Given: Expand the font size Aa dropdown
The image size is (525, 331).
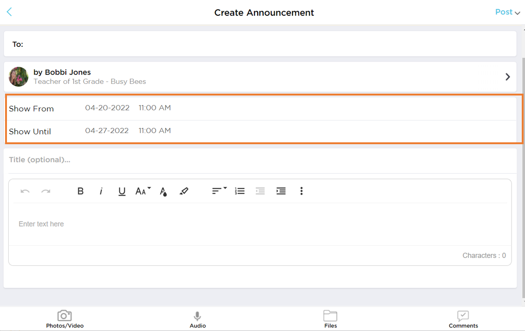Looking at the screenshot, I should [x=143, y=191].
